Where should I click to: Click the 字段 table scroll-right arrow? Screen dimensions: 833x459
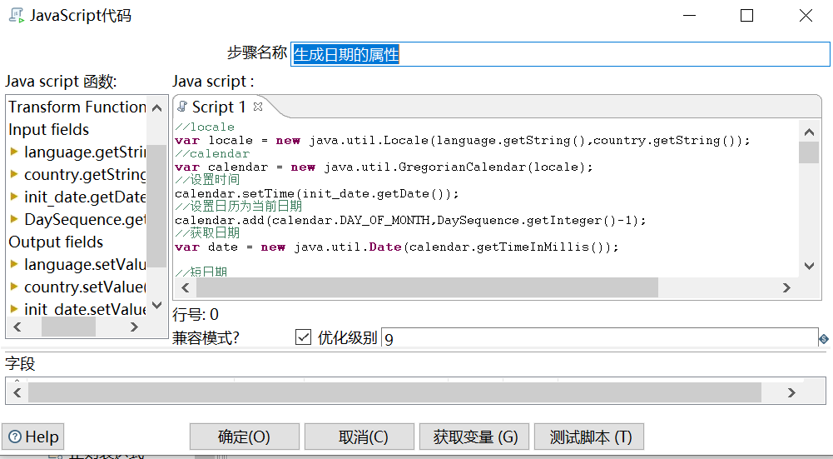point(791,392)
